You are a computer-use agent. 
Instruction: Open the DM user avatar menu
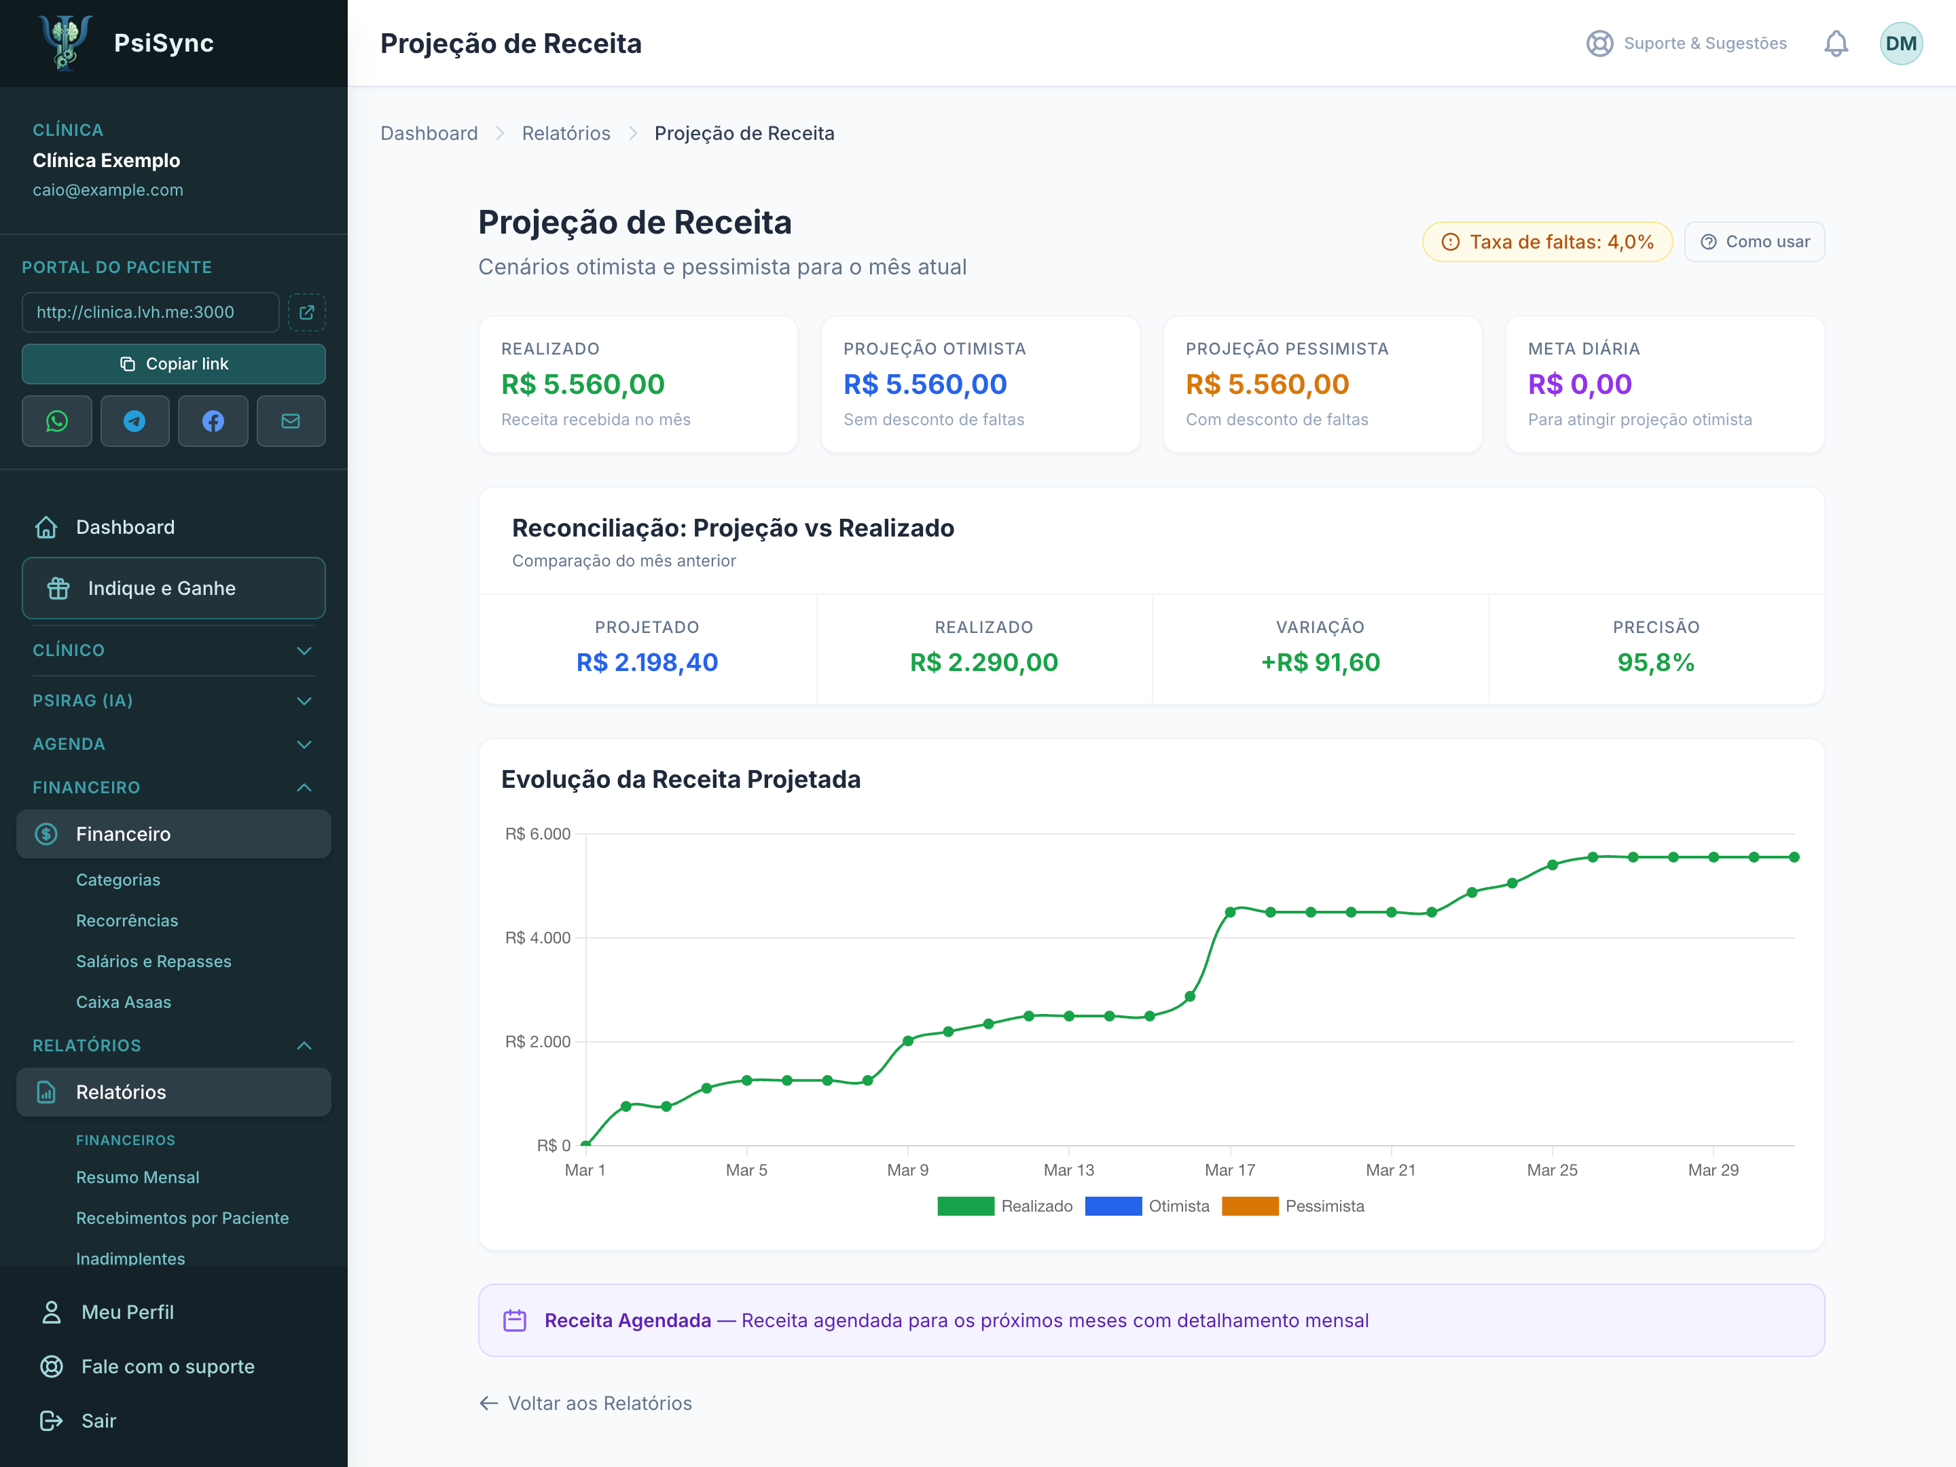(1900, 43)
